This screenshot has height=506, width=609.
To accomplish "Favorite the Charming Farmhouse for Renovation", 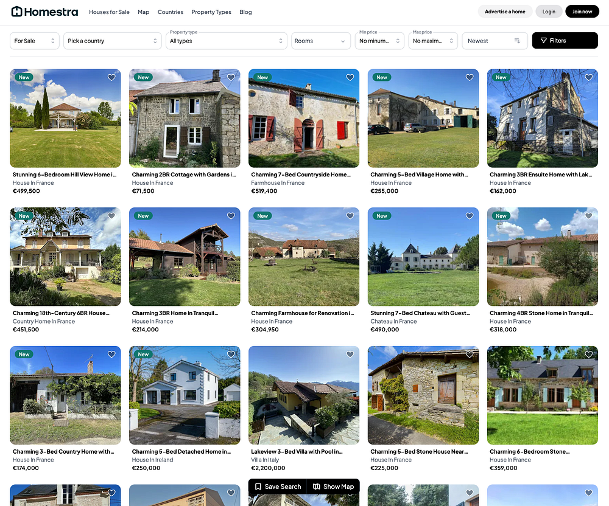I will coord(350,215).
